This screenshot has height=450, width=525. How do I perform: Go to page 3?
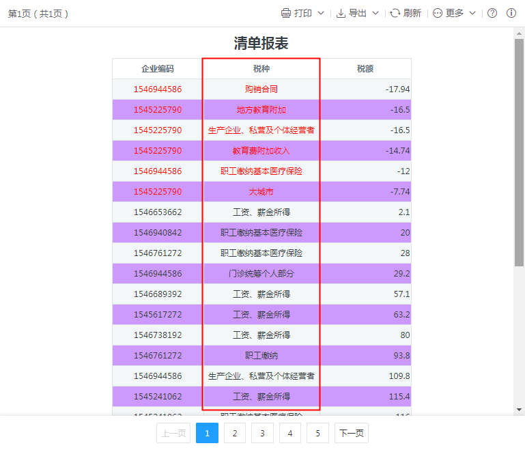pyautogui.click(x=262, y=433)
